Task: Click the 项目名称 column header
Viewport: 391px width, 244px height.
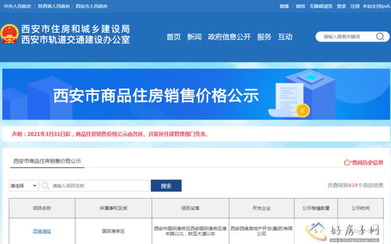Action: click(x=42, y=208)
